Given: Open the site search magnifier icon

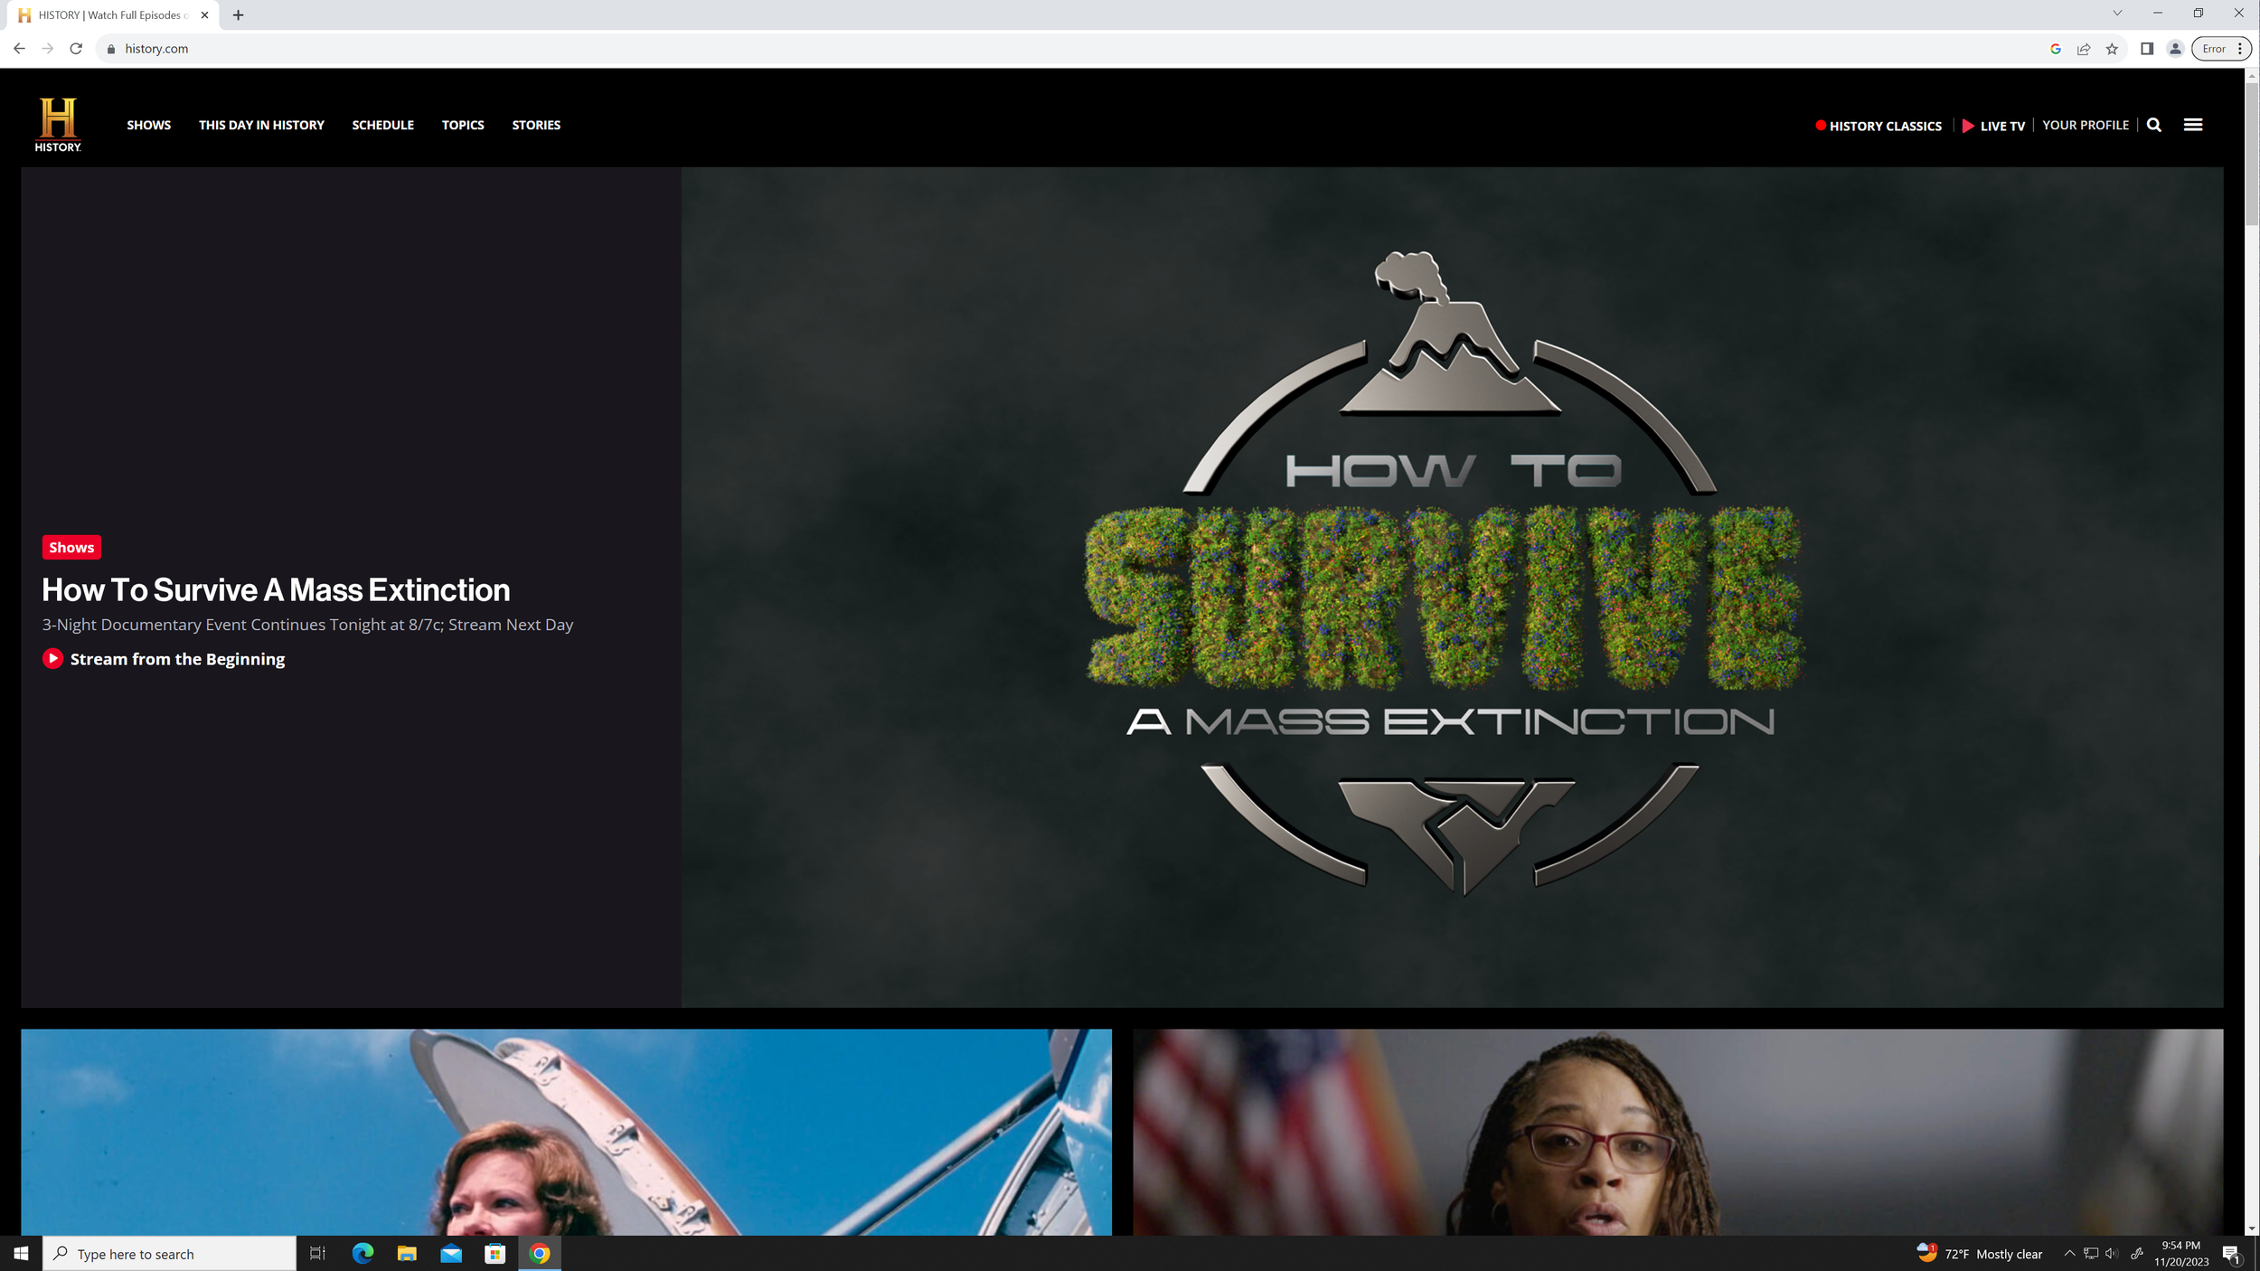Looking at the screenshot, I should pos(2154,125).
